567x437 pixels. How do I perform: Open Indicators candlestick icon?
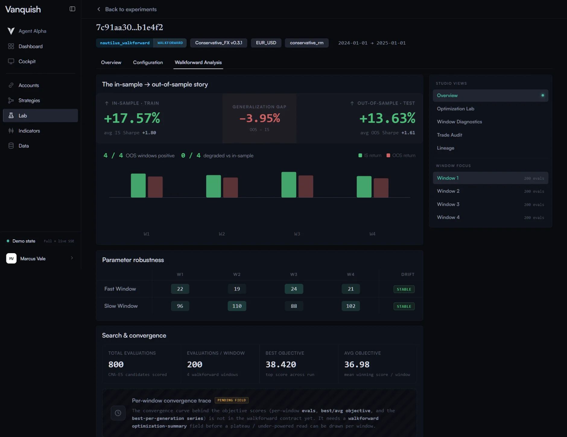11,131
